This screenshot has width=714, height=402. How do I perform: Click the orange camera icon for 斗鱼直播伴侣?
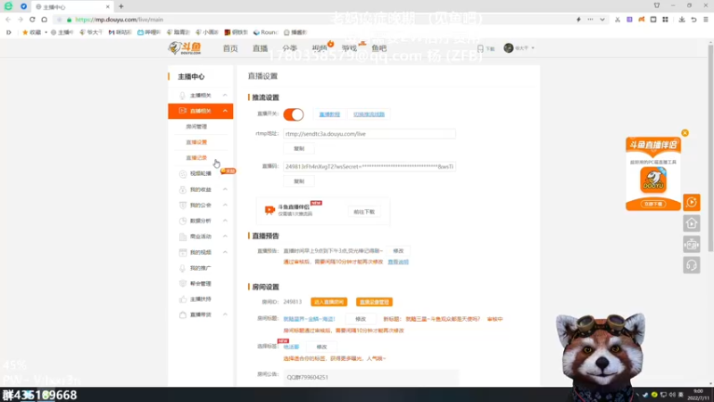click(270, 210)
